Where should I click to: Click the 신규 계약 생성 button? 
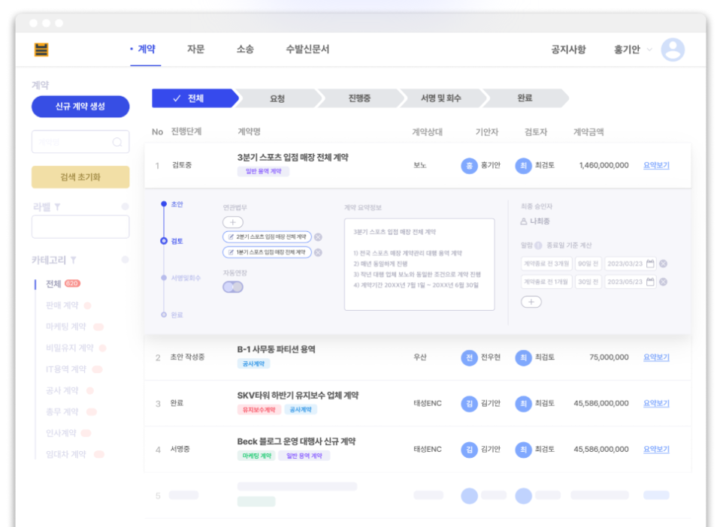pos(80,107)
